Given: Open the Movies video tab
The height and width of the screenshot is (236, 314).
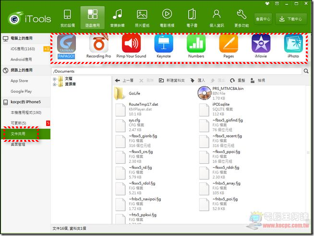Looking at the screenshot, I should [167, 18].
